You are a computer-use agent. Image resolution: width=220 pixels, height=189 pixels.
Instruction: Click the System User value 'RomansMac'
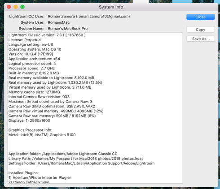(x=59, y=22)
